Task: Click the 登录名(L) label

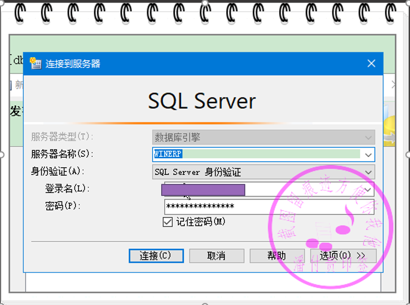Action: point(67,188)
